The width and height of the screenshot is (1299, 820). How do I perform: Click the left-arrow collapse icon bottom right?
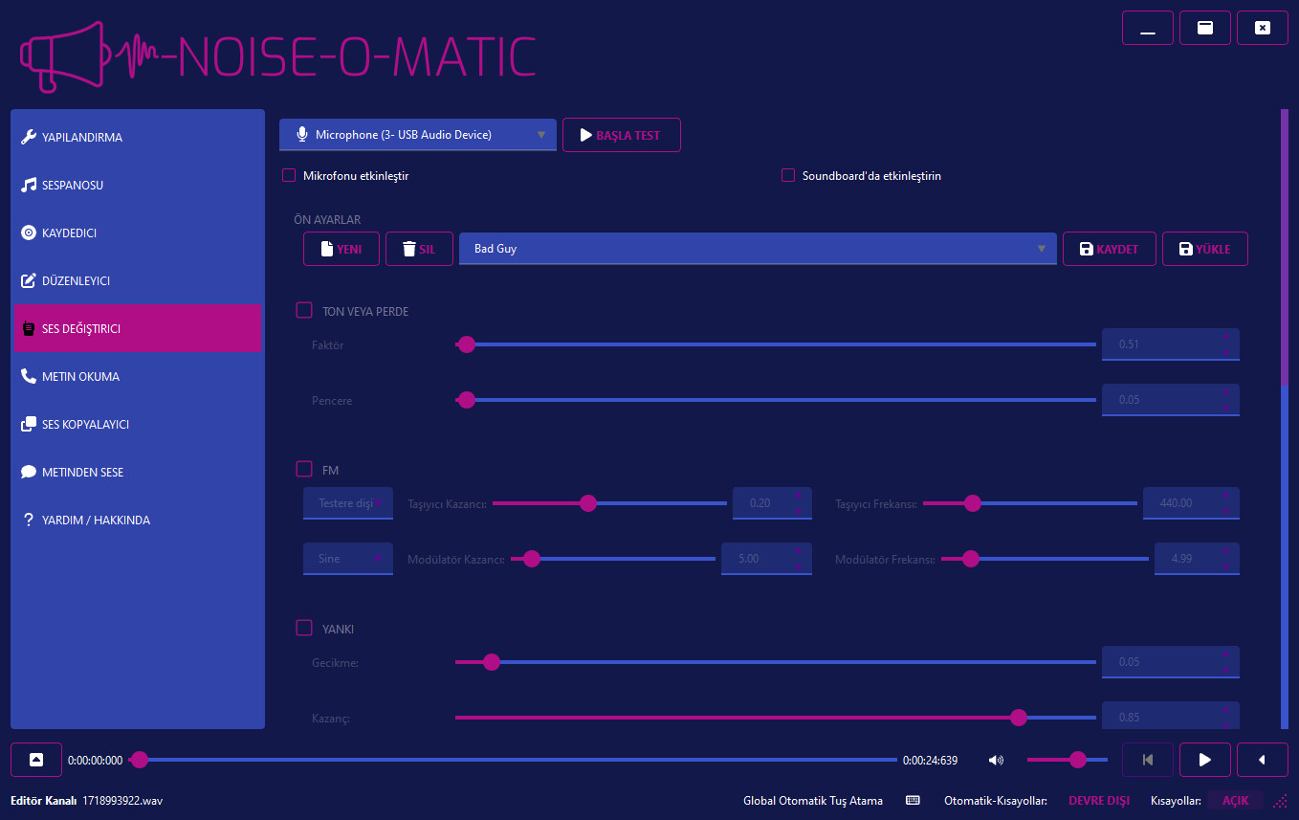click(x=1262, y=760)
